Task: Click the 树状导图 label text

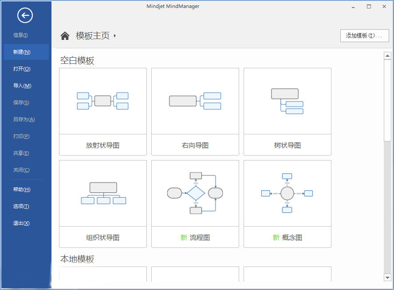Action: coord(288,145)
